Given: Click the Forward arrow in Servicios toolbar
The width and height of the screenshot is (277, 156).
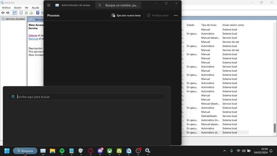Looking at the screenshot, I should pyautogui.click(x=8, y=13).
